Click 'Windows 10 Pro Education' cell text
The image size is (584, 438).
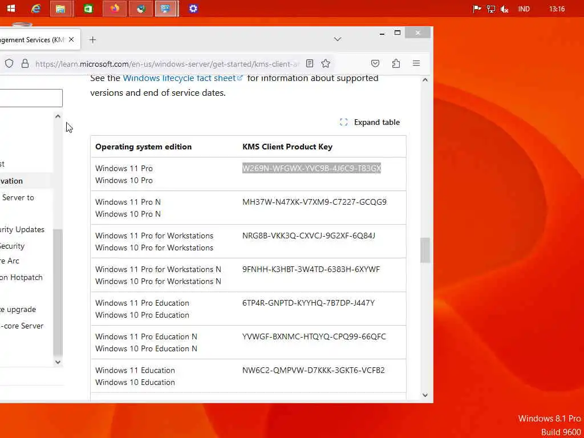click(x=142, y=315)
